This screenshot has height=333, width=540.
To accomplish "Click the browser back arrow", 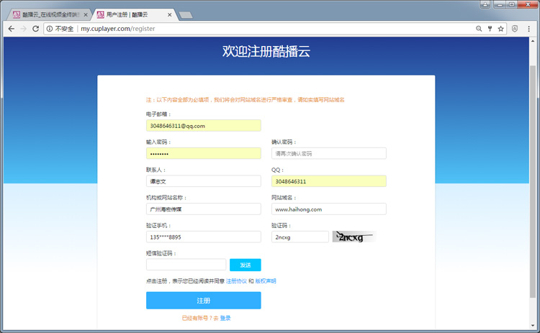I will click(x=11, y=29).
